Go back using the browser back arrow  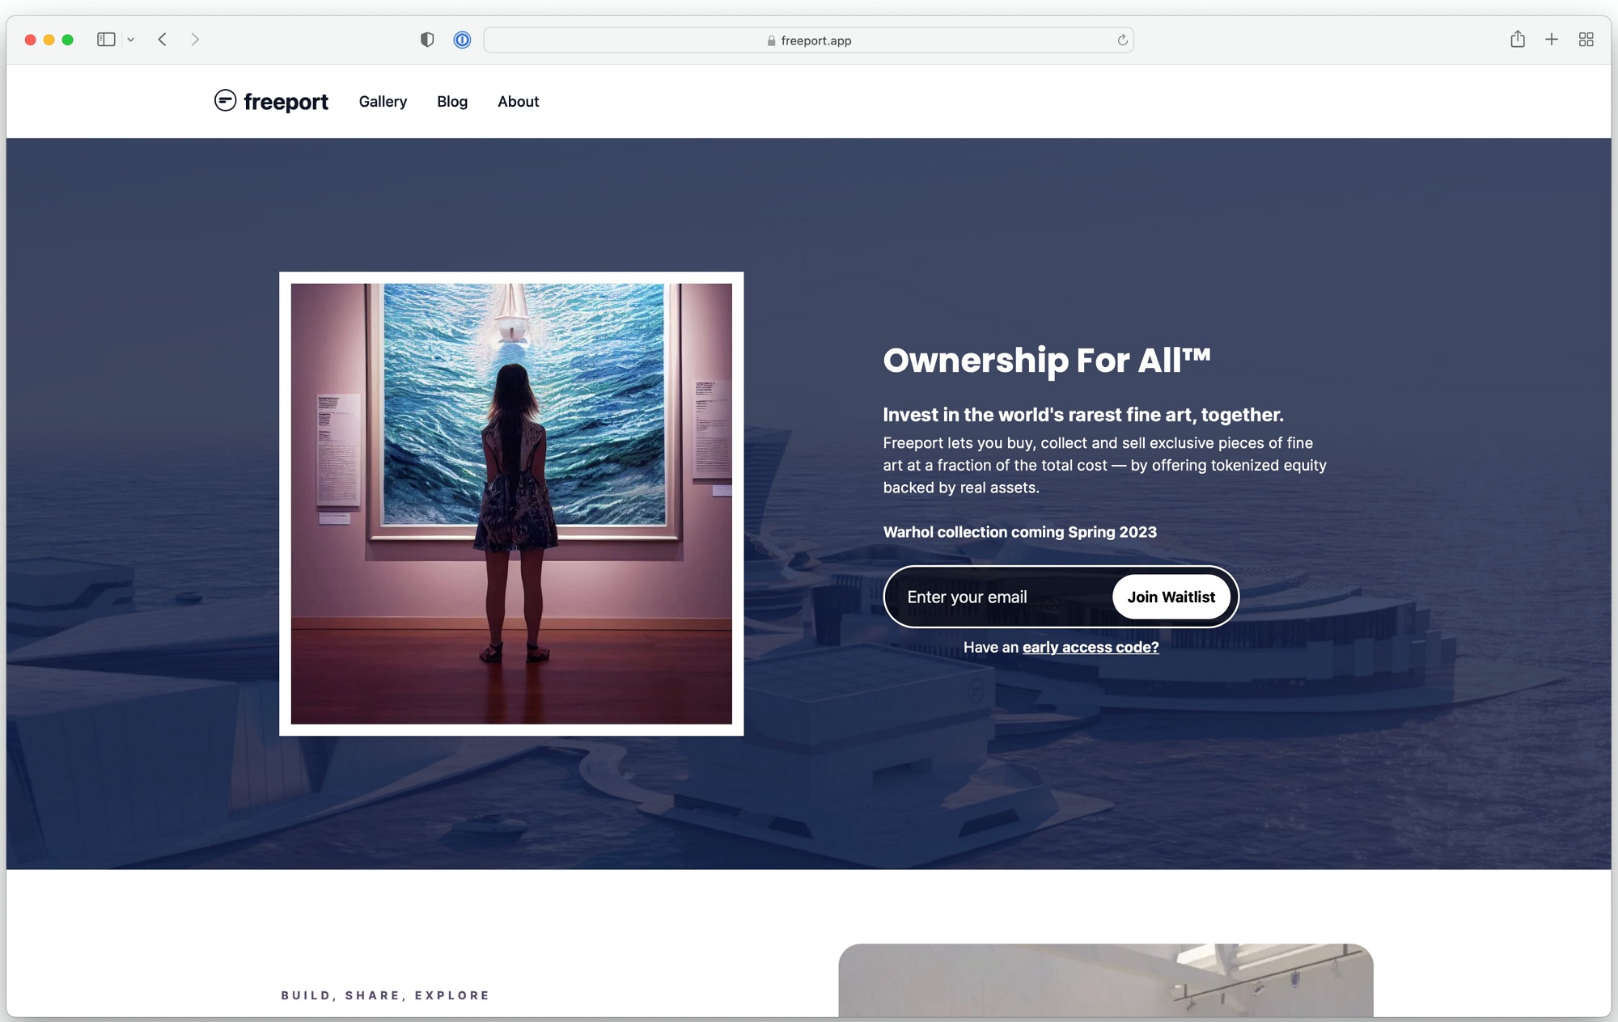click(x=163, y=40)
